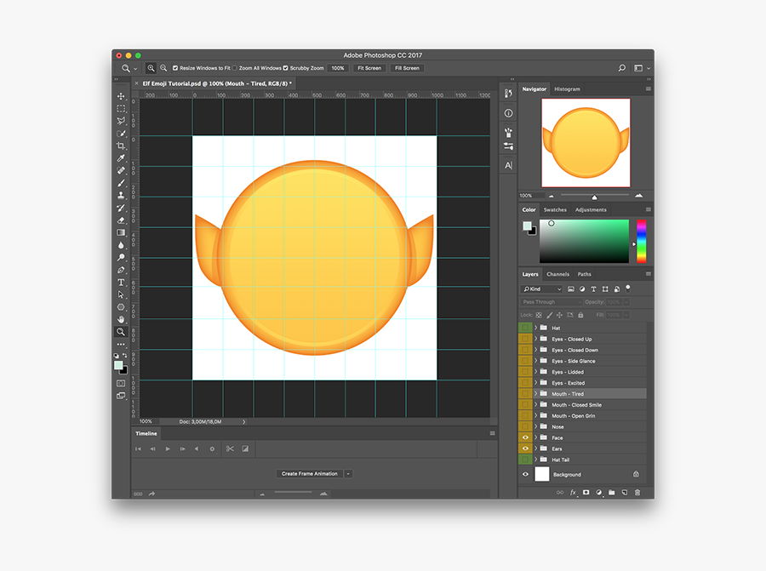Uncheck Resize Windows to Fit
The image size is (766, 571).
point(175,68)
